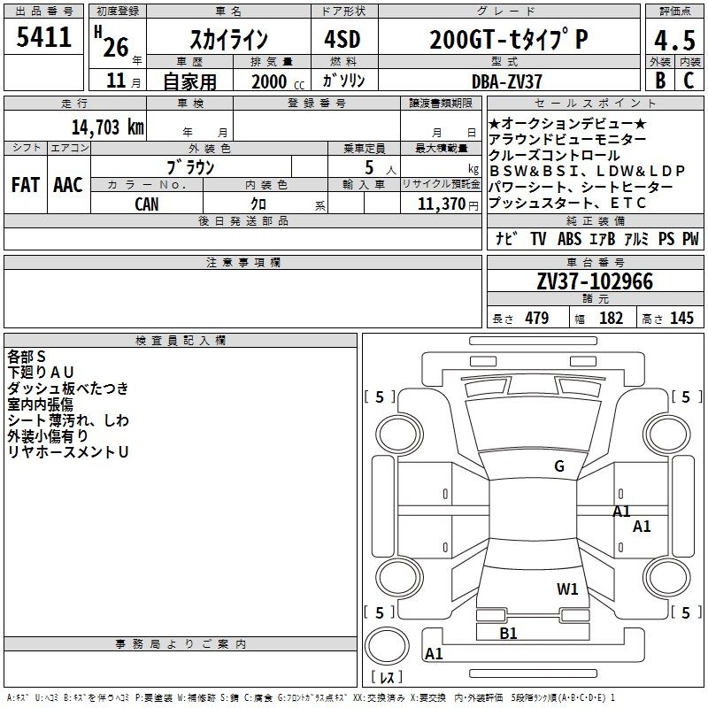Click recycle deposit 11,370円
Viewport: 708px width, 708px height.
pyautogui.click(x=448, y=204)
